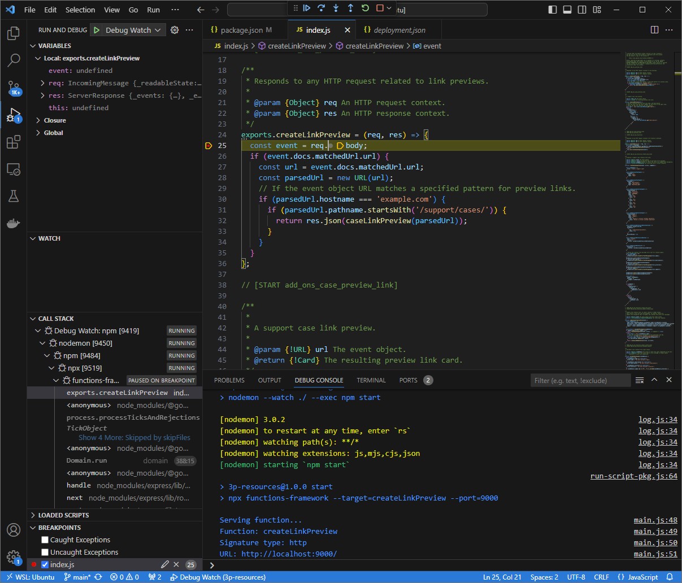Click Continue in the debug toolbar
The width and height of the screenshot is (682, 583).
point(307,8)
